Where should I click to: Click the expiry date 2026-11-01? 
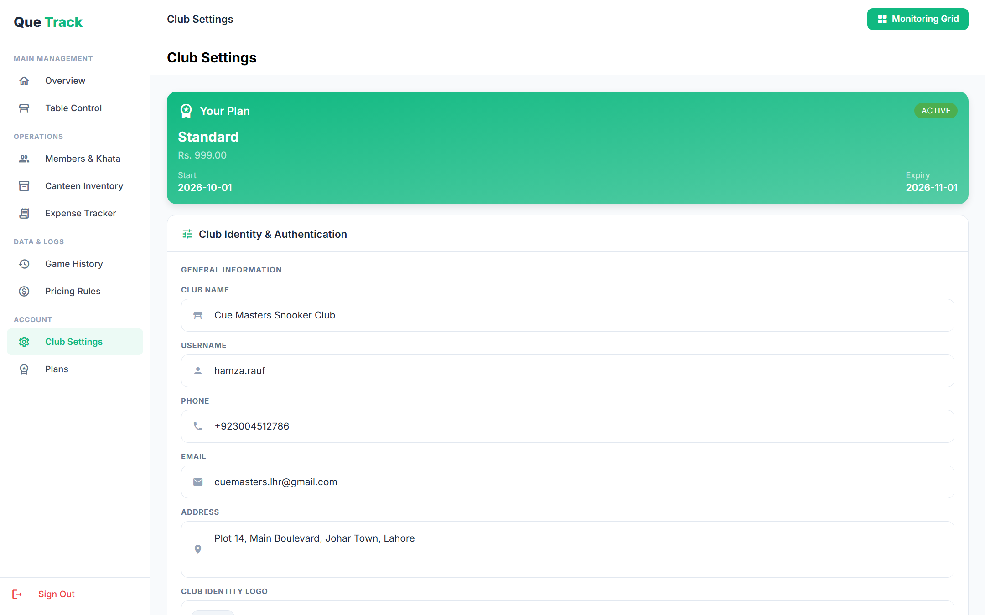(932, 188)
